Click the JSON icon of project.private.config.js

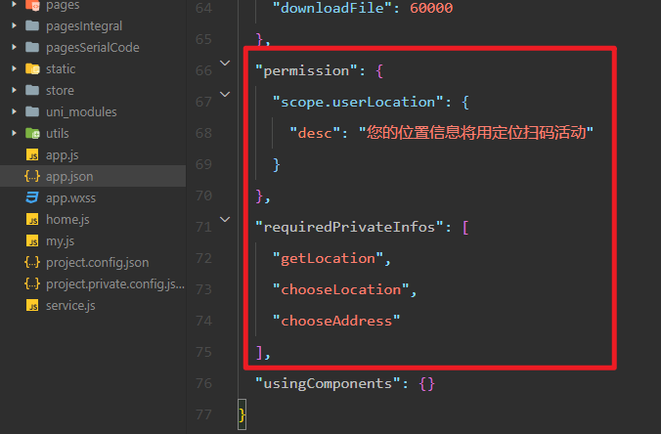pyautogui.click(x=32, y=283)
